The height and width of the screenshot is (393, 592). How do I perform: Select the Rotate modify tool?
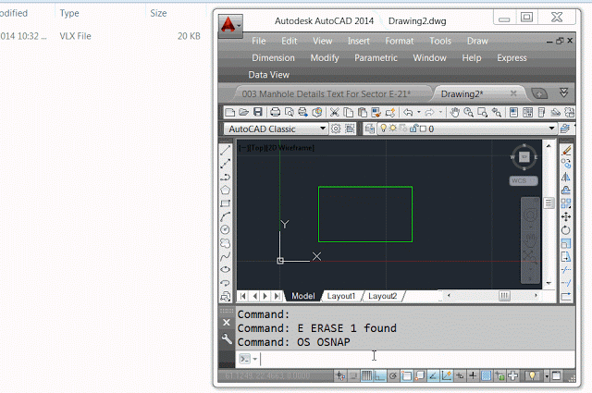[566, 230]
